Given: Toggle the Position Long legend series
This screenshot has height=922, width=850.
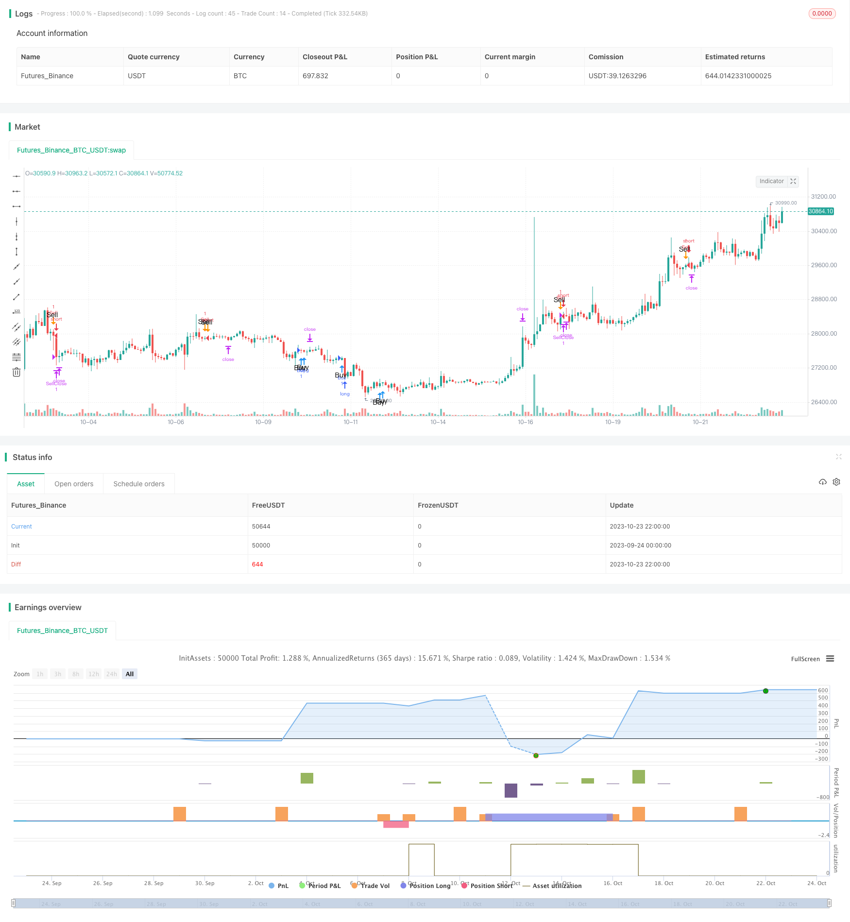Looking at the screenshot, I should (x=425, y=886).
